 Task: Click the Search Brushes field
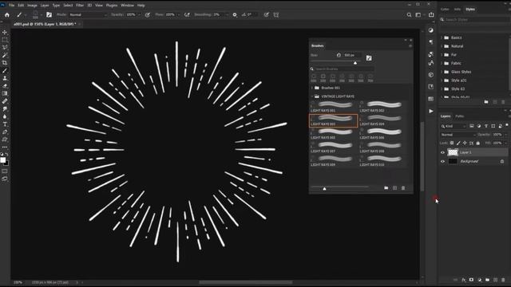click(x=342, y=69)
